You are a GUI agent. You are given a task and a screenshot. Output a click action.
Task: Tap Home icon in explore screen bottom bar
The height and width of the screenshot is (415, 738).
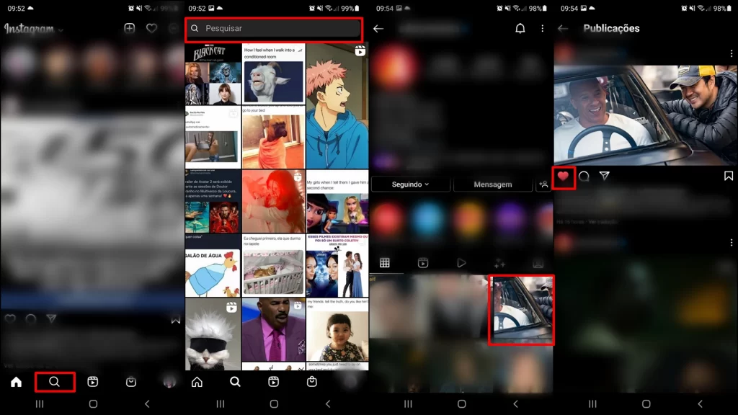(x=197, y=382)
